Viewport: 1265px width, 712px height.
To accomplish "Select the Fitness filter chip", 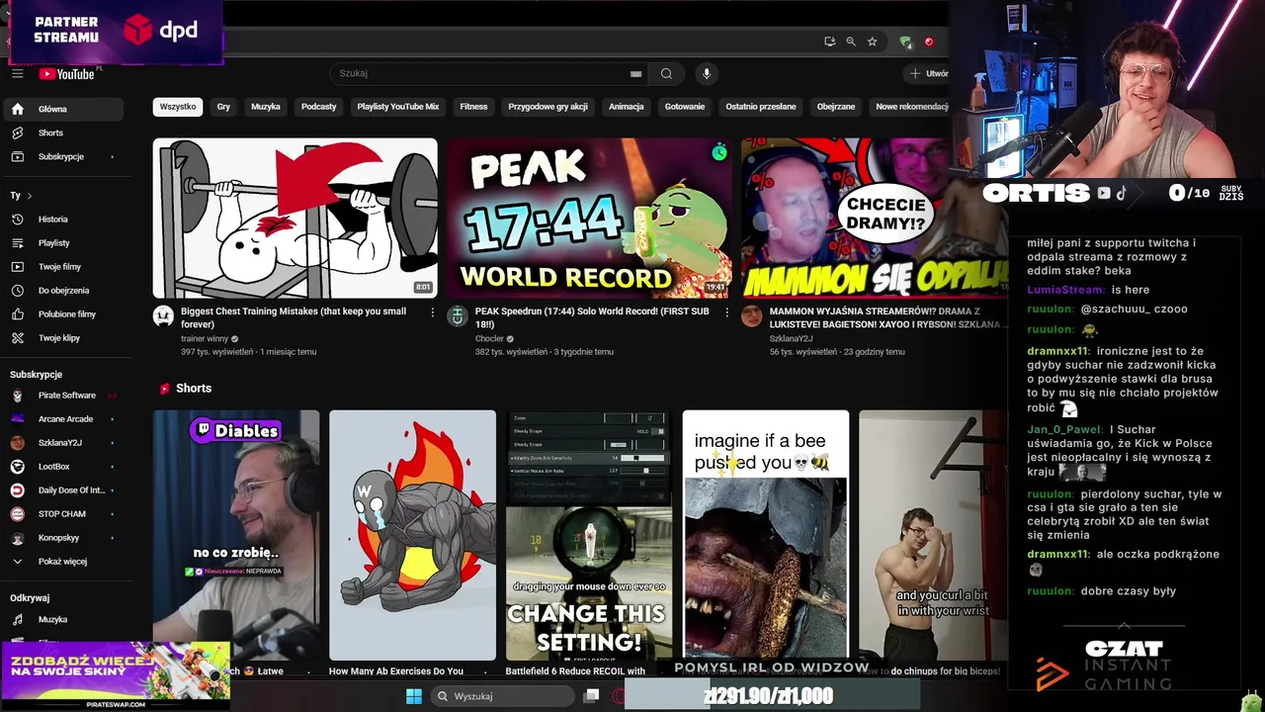I will pyautogui.click(x=473, y=107).
